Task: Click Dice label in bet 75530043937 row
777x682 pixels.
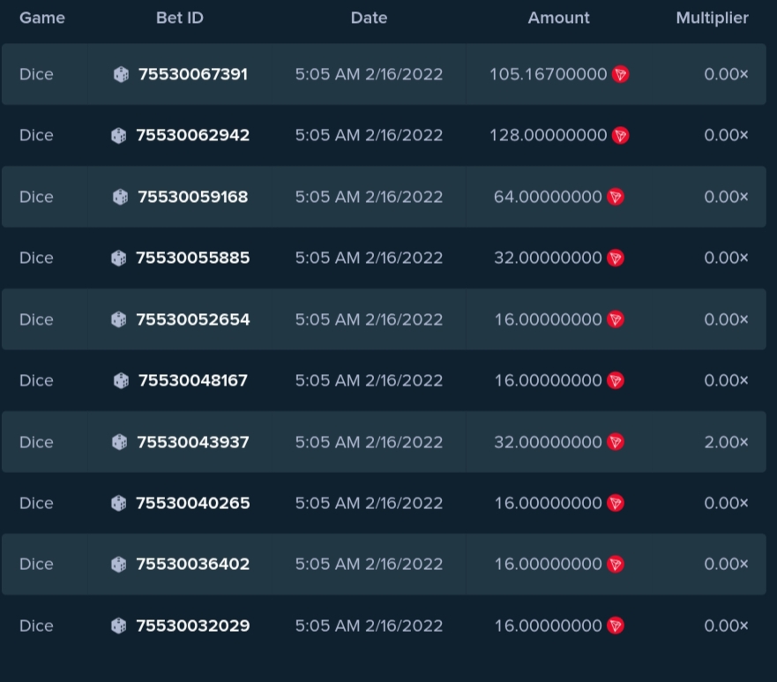Action: 36,442
